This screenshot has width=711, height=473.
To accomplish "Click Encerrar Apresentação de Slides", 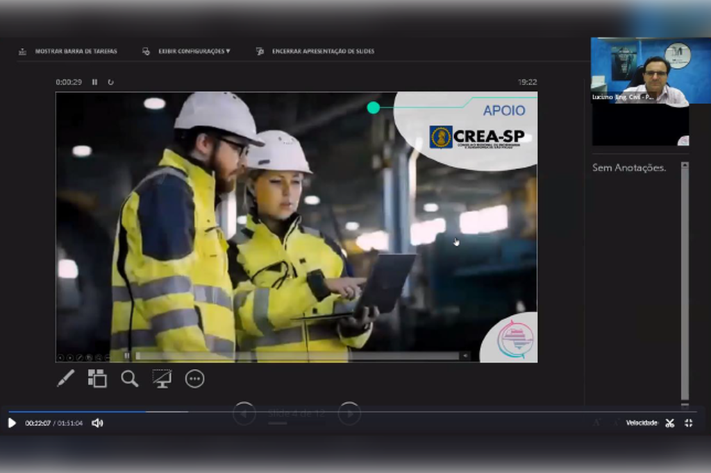I will point(316,51).
